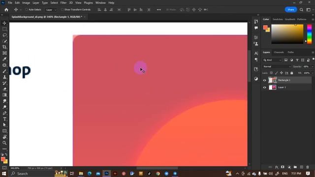Toggle the Auto-Select checkbox

pyautogui.click(x=27, y=10)
